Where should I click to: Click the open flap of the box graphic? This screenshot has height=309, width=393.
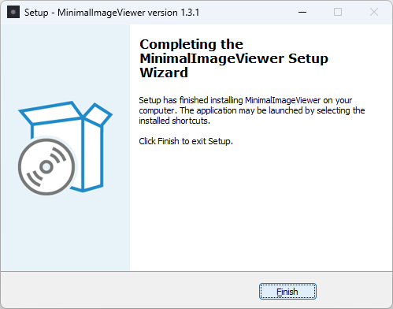pos(98,114)
